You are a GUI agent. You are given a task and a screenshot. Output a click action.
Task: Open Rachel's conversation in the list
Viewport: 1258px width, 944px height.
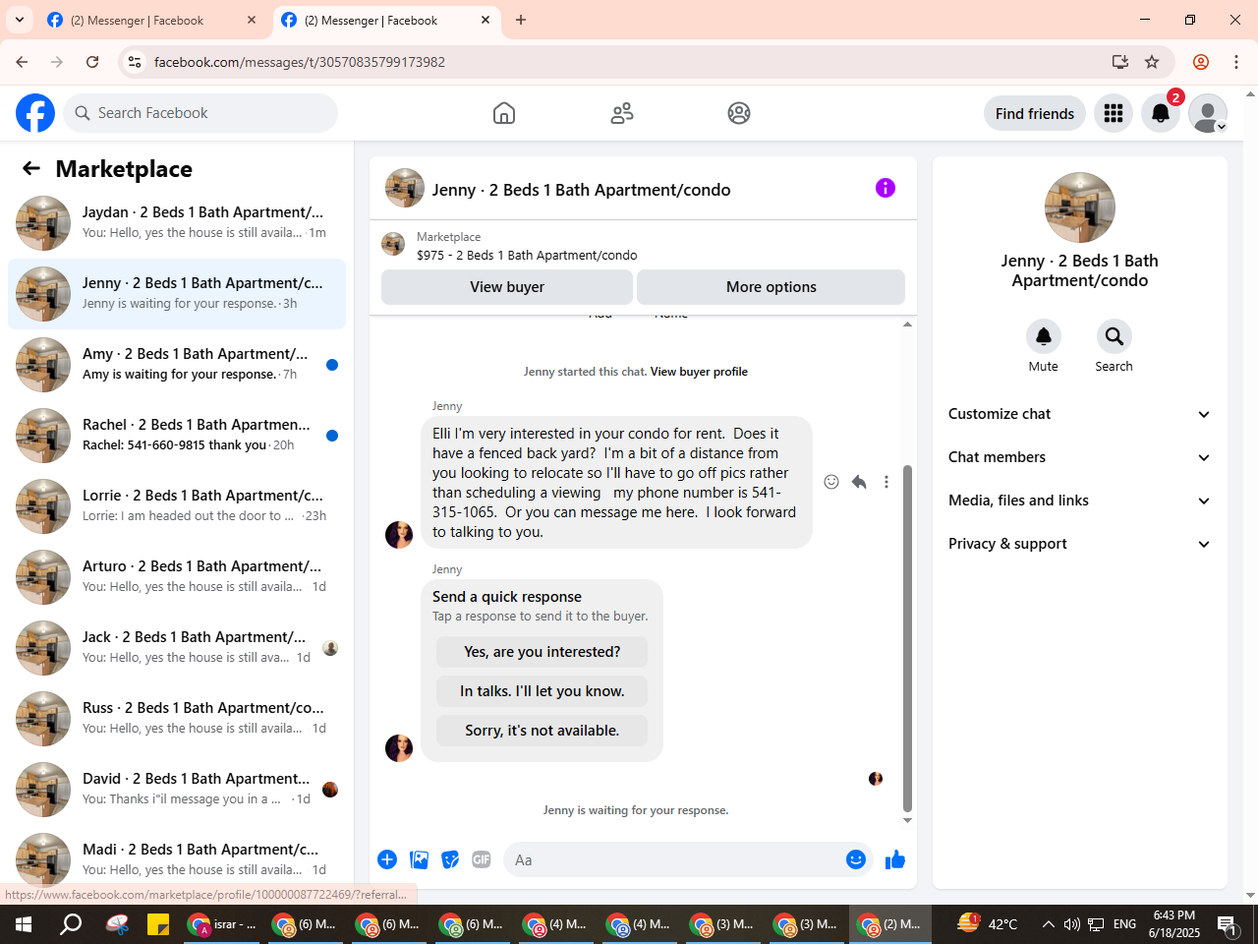177,436
